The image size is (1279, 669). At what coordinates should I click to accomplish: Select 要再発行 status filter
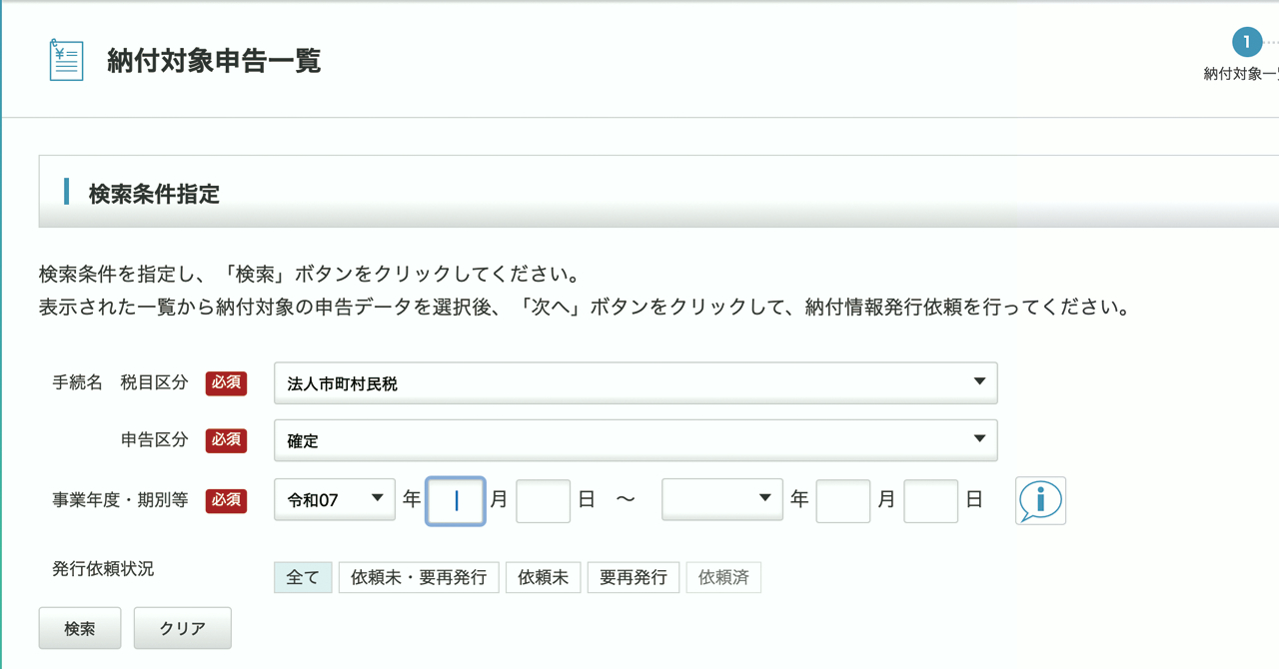[634, 577]
